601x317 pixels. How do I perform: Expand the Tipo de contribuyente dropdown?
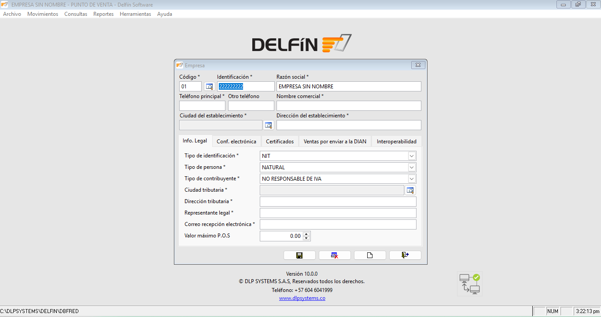click(x=412, y=179)
